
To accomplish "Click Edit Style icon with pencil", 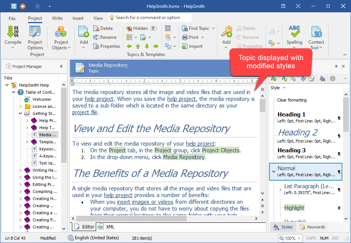I will pyautogui.click(x=303, y=78).
